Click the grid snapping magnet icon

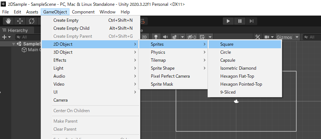(143, 21)
